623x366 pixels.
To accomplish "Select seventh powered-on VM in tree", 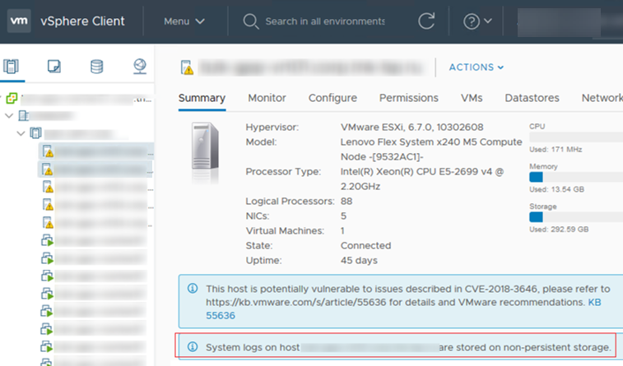I will 94,346.
